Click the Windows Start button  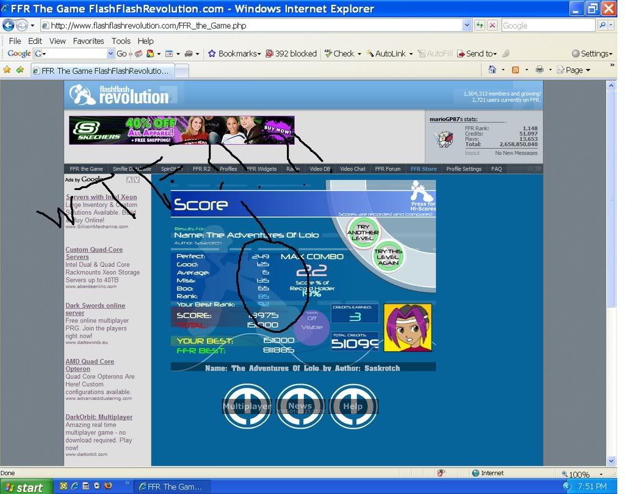[x=23, y=487]
